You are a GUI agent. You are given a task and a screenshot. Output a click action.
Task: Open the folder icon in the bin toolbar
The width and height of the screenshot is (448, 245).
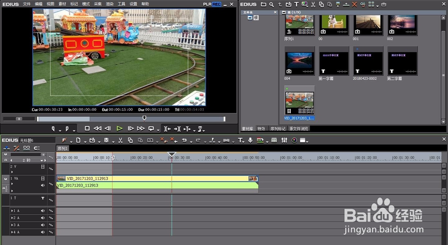[x=263, y=4]
